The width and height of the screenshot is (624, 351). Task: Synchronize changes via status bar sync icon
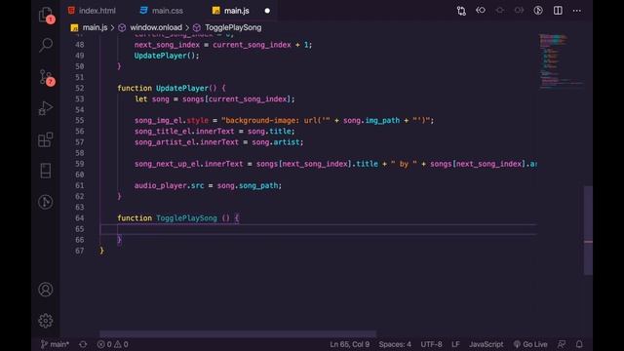click(83, 344)
